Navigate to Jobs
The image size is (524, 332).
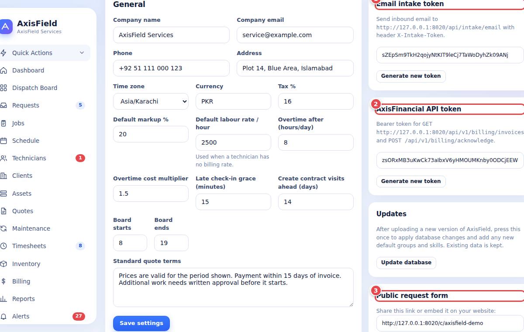[43, 123]
